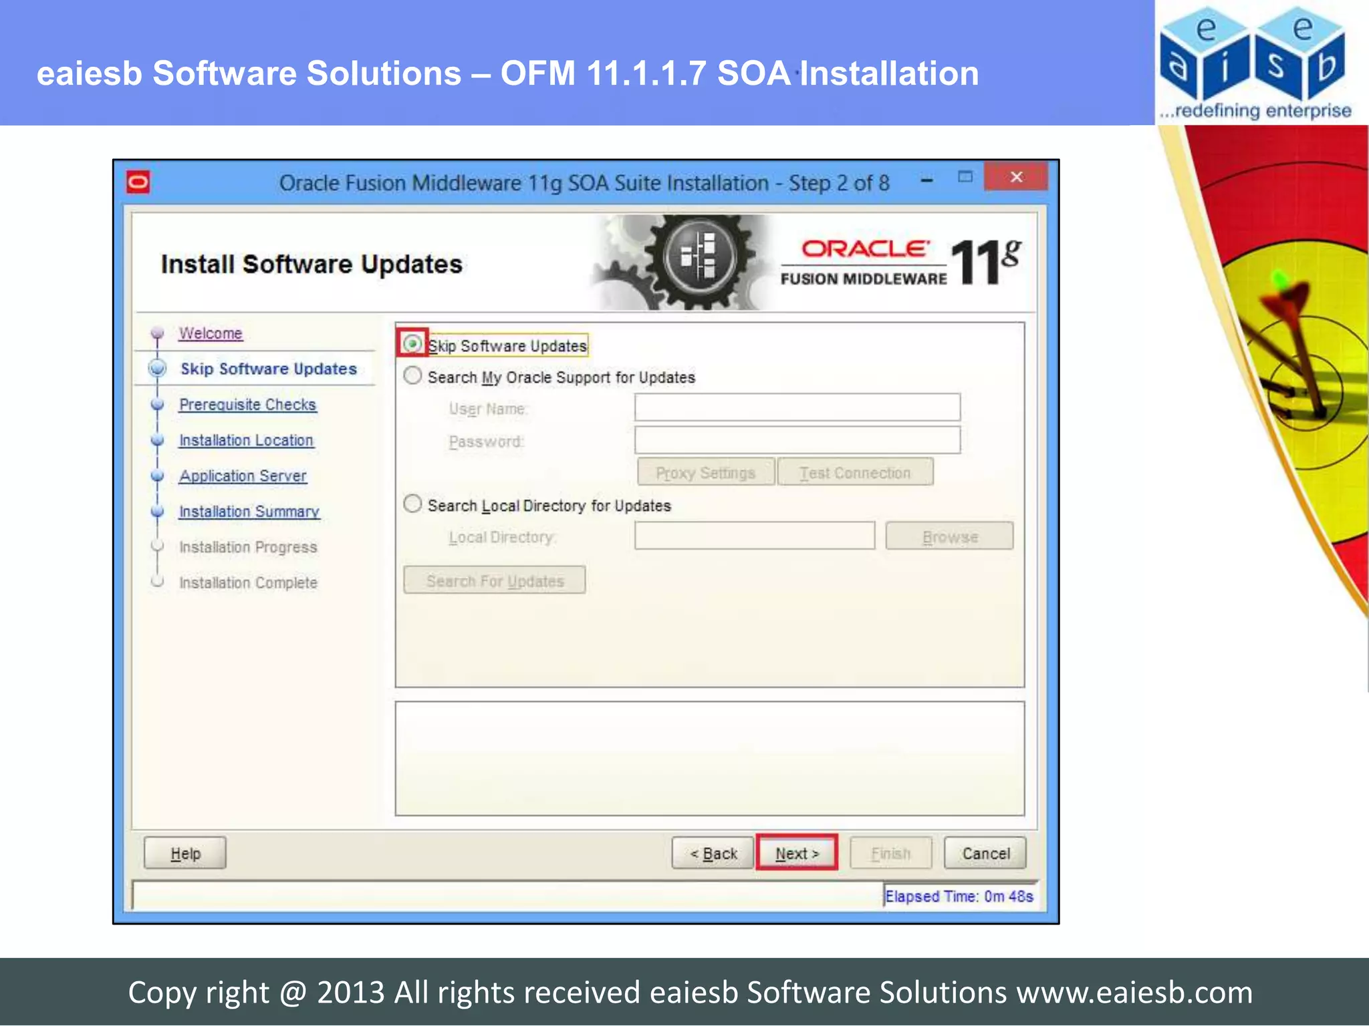Click Installation Progress step label
This screenshot has height=1026, width=1369.
pos(248,547)
